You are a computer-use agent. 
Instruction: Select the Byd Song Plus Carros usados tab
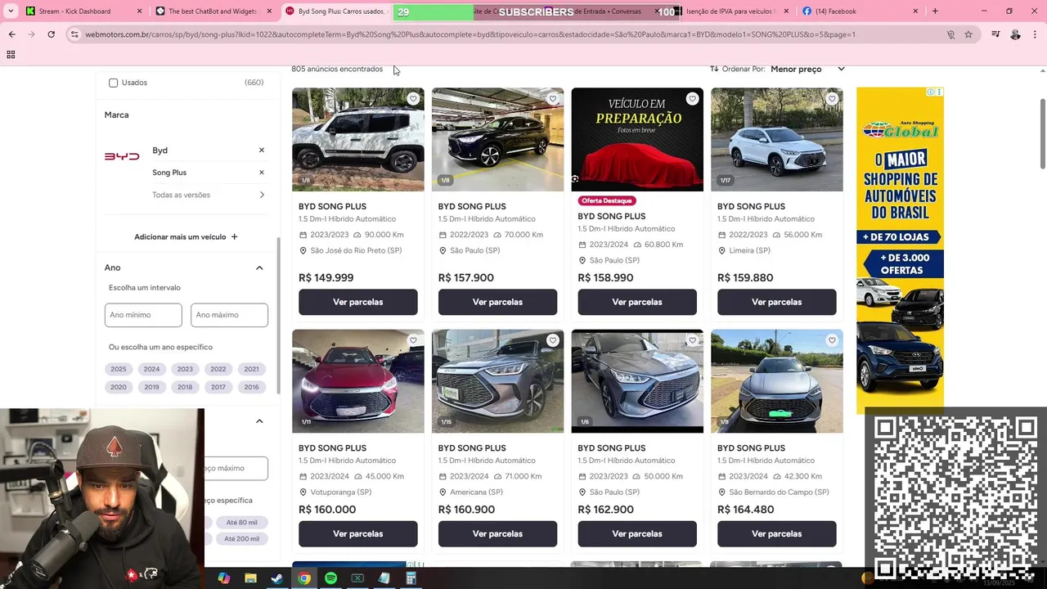(x=340, y=11)
